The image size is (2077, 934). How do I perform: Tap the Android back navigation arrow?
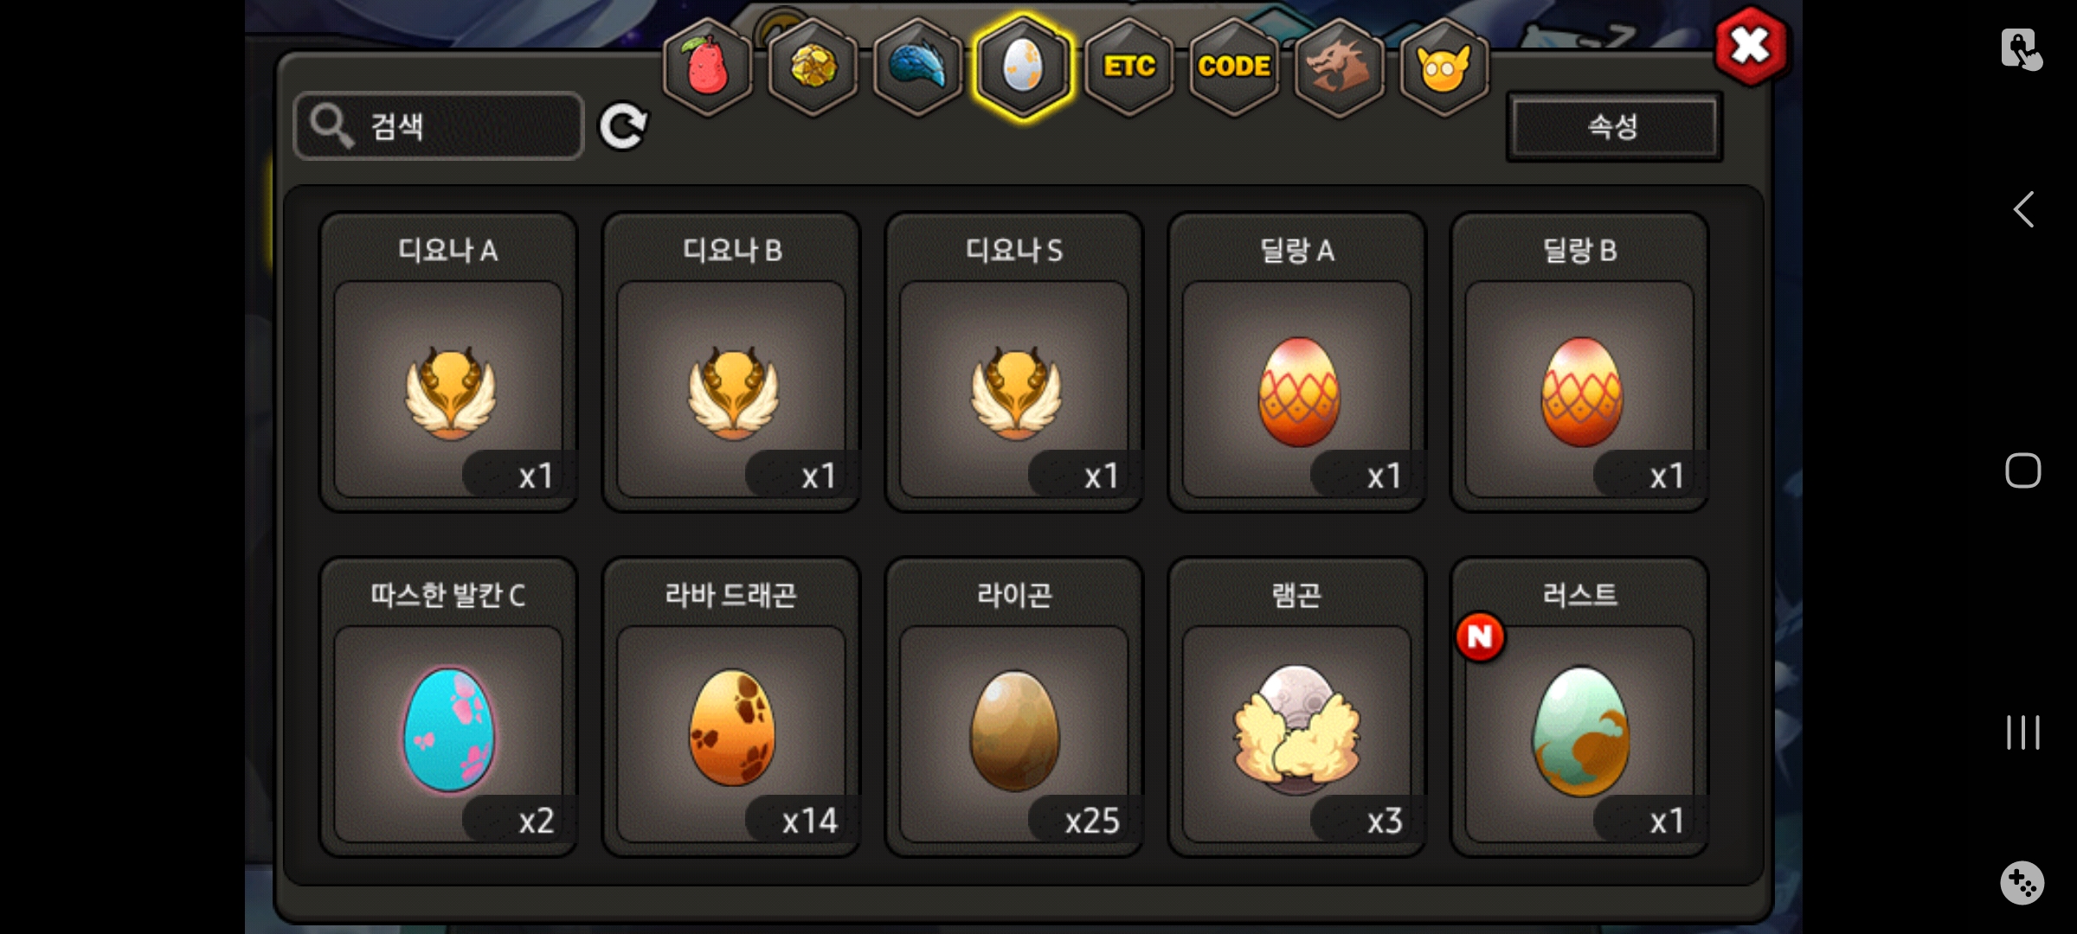(x=2022, y=209)
